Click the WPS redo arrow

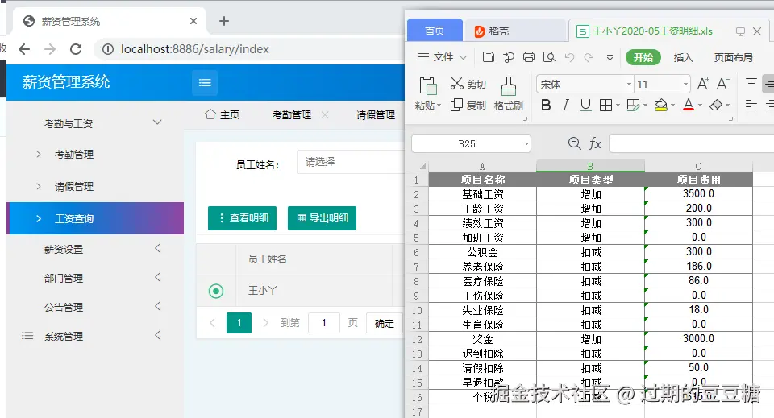(x=589, y=57)
